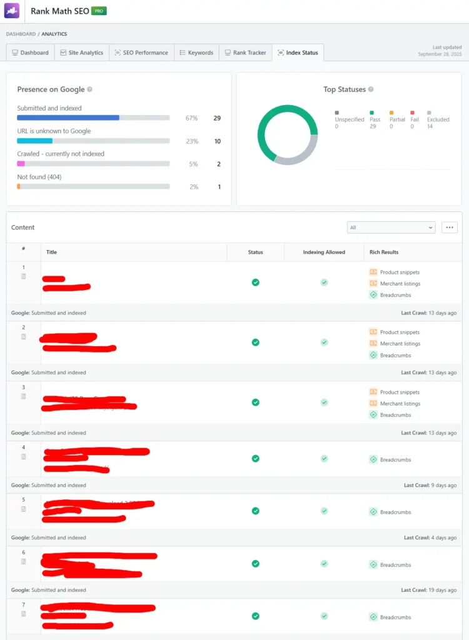
Task: Click Product snippets icon in row 1
Action: tap(373, 272)
